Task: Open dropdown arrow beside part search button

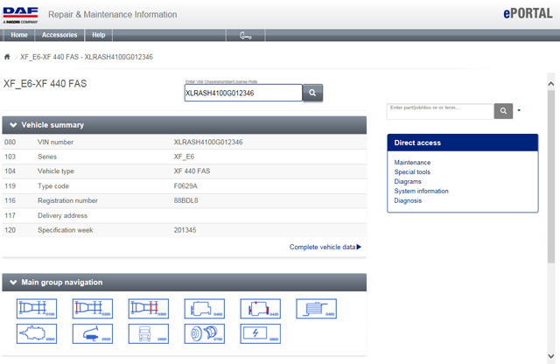Action: click(x=519, y=111)
